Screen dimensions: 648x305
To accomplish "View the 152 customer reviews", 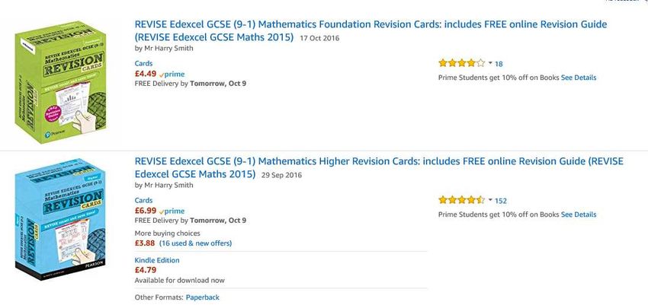I will coord(500,201).
